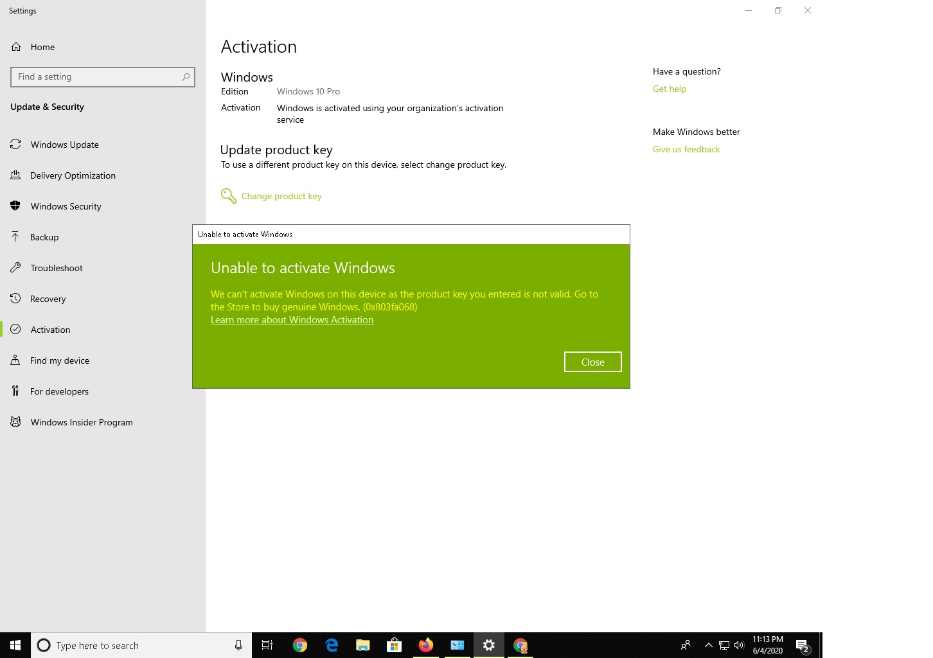Image resolution: width=933 pixels, height=658 pixels.
Task: Launch Firefox from the taskbar
Action: [425, 645]
